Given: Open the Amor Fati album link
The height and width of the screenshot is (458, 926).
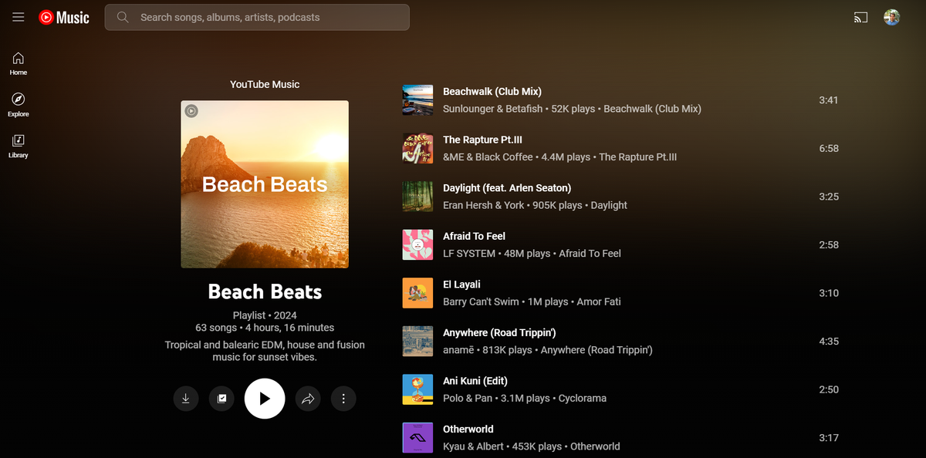Looking at the screenshot, I should pyautogui.click(x=599, y=301).
